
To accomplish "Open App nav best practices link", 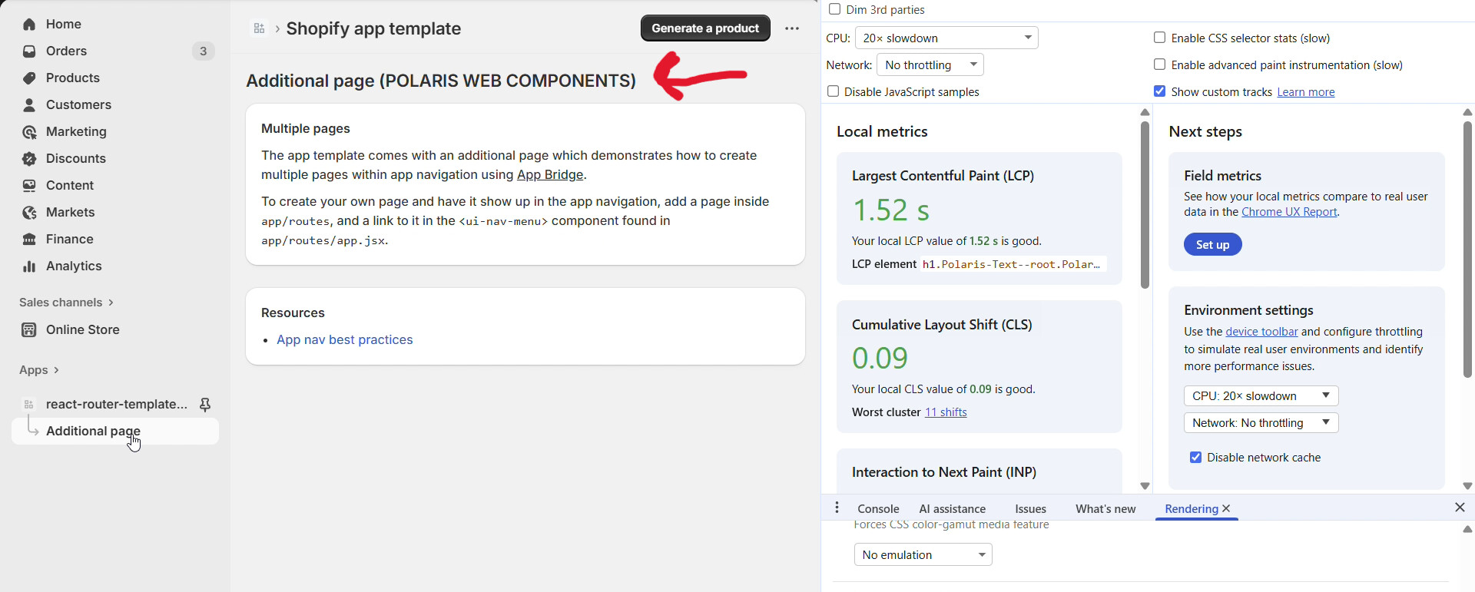I will tap(344, 340).
